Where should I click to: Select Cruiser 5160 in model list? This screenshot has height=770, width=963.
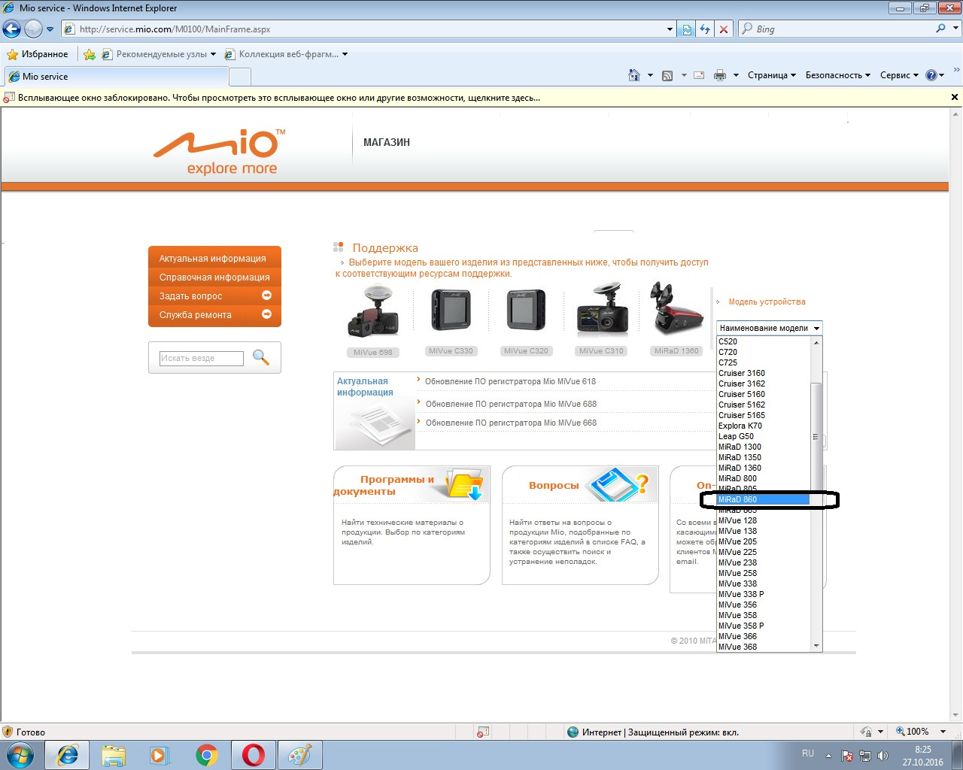(763, 394)
